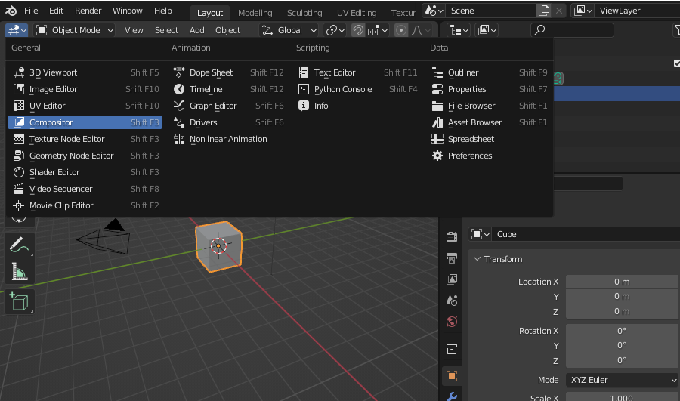Switch to the Modeling workspace tab
680x401 pixels.
[x=255, y=13]
